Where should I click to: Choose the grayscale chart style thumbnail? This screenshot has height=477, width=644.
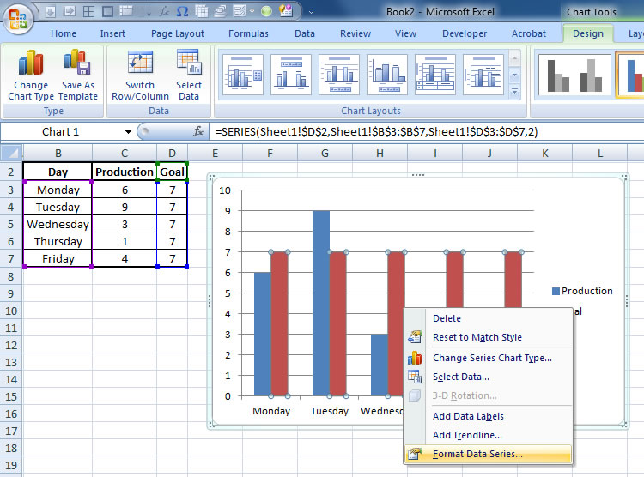pyautogui.click(x=574, y=75)
